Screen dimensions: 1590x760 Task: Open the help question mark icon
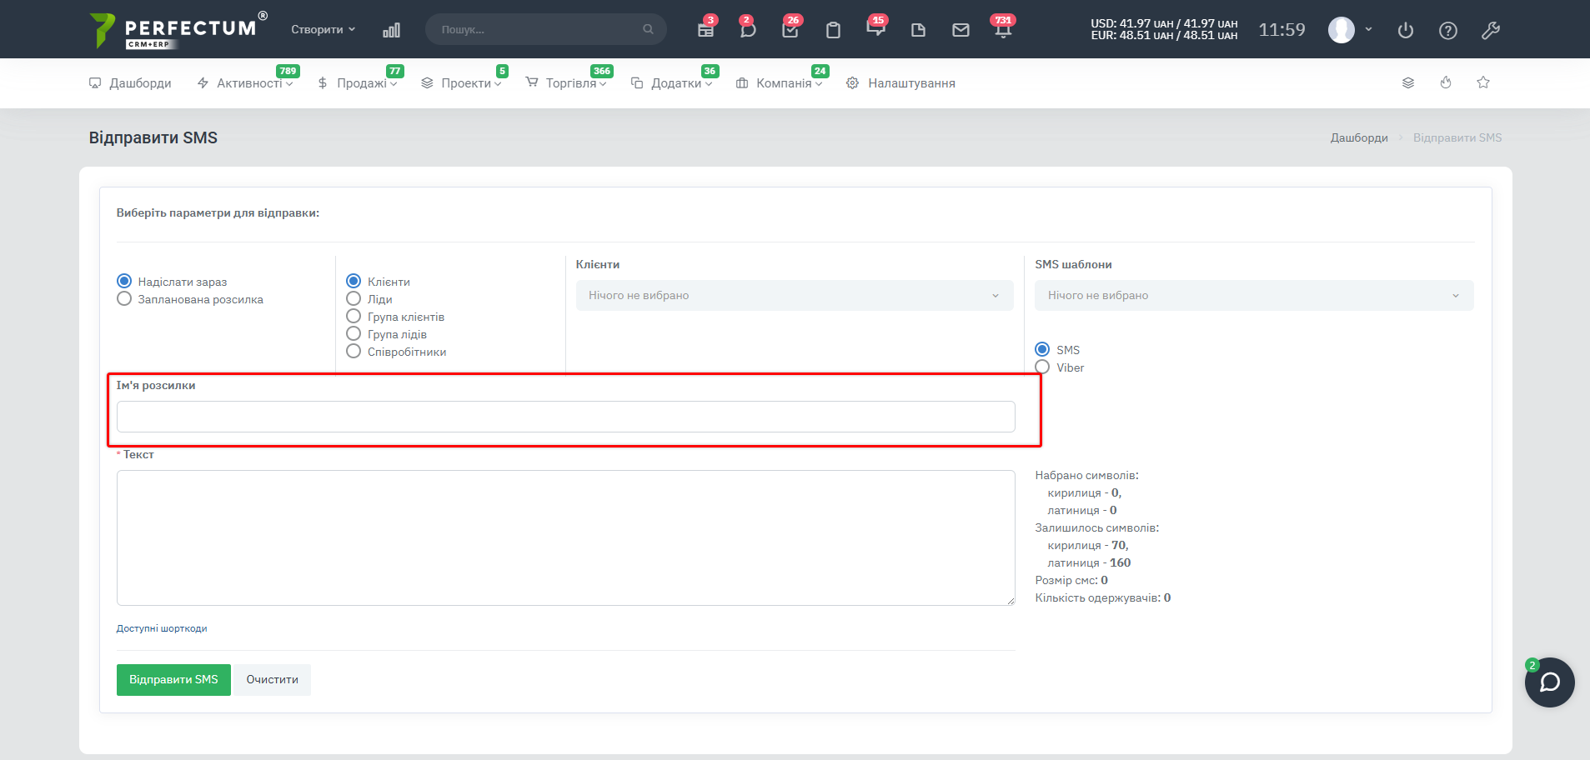[x=1448, y=31]
